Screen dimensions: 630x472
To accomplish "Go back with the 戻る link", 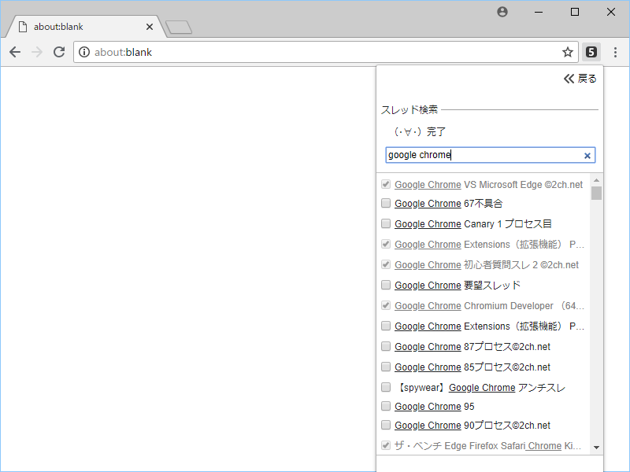I will click(x=580, y=79).
